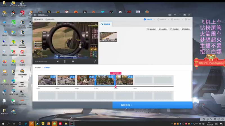
Task: Click the 登录 login link in the title bar
Action: pos(170,15)
